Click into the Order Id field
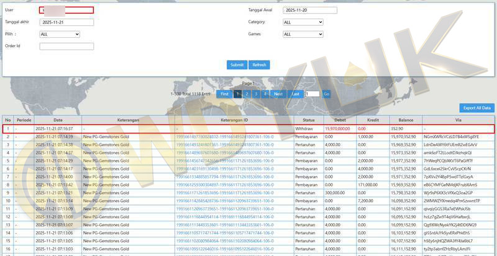The image size is (497, 256). [x=66, y=46]
